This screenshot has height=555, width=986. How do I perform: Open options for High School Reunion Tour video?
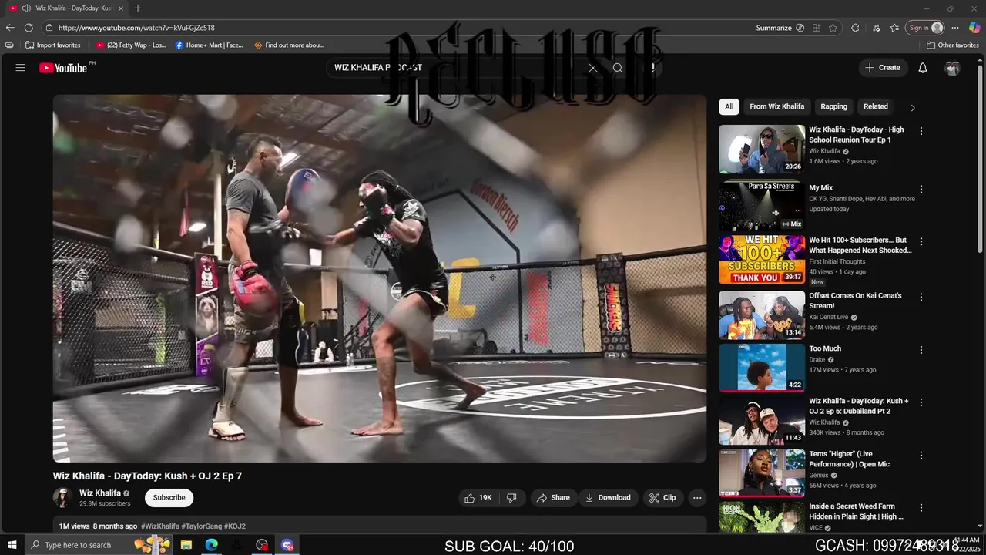click(921, 131)
